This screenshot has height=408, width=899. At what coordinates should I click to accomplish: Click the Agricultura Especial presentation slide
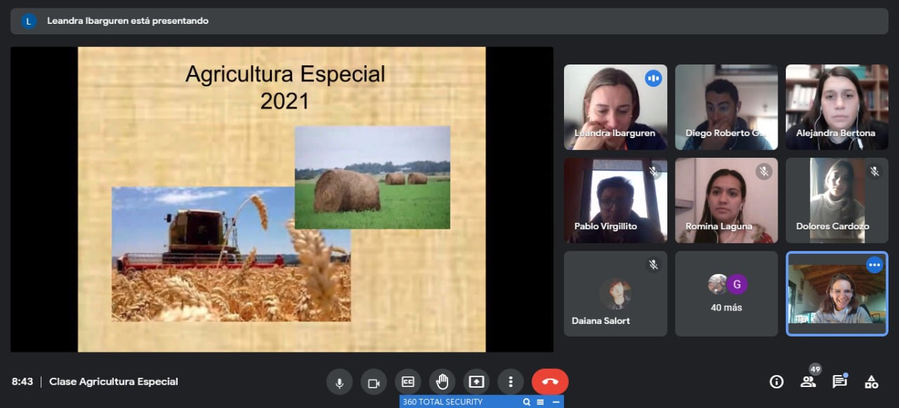[x=282, y=199]
